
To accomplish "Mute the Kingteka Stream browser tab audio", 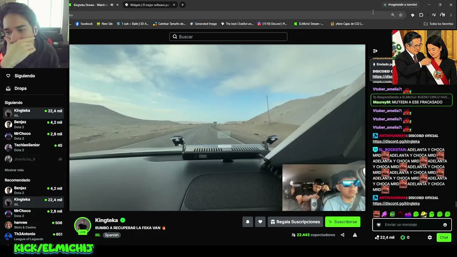I will pyautogui.click(x=112, y=5).
